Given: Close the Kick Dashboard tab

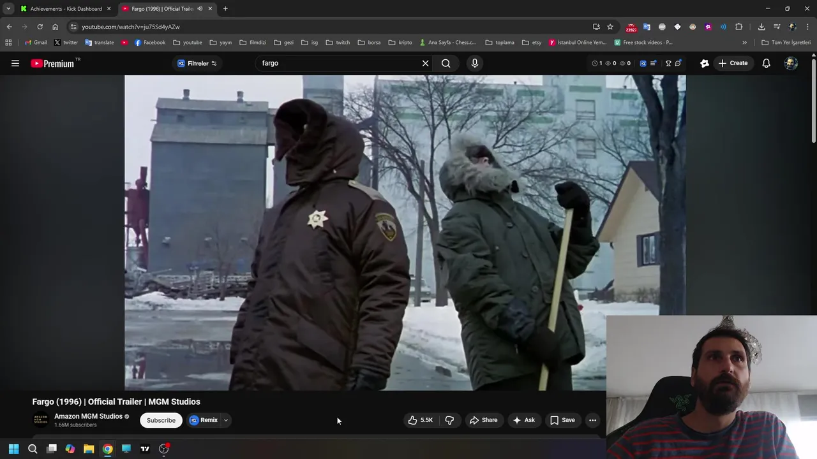Looking at the screenshot, I should click(109, 9).
